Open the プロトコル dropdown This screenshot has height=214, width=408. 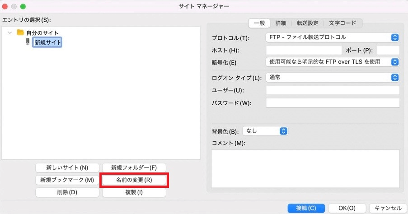[332, 37]
